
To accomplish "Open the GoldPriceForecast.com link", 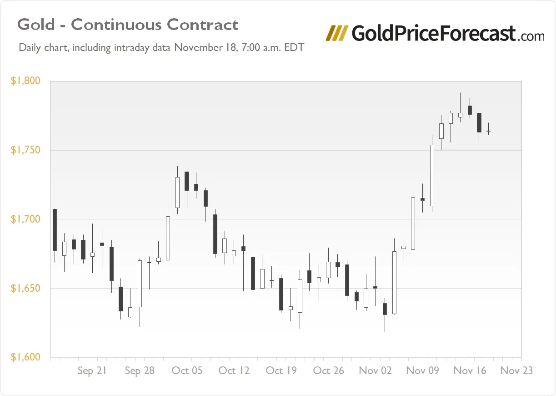I will [447, 34].
